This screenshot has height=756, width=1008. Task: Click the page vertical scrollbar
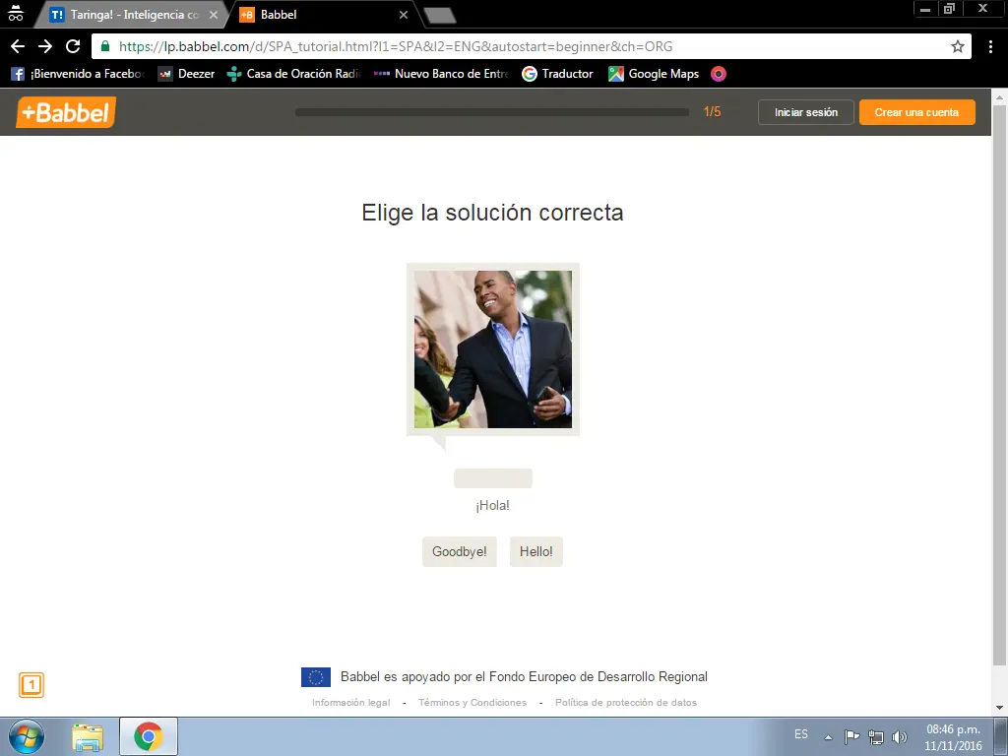[x=999, y=386]
